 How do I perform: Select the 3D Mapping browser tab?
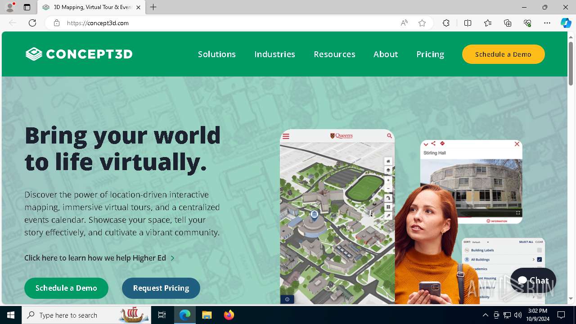coord(91,7)
